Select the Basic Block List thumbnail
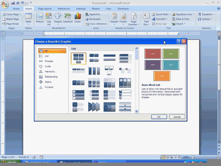Image resolution: width=221 pixels, height=166 pixels. click(78, 58)
